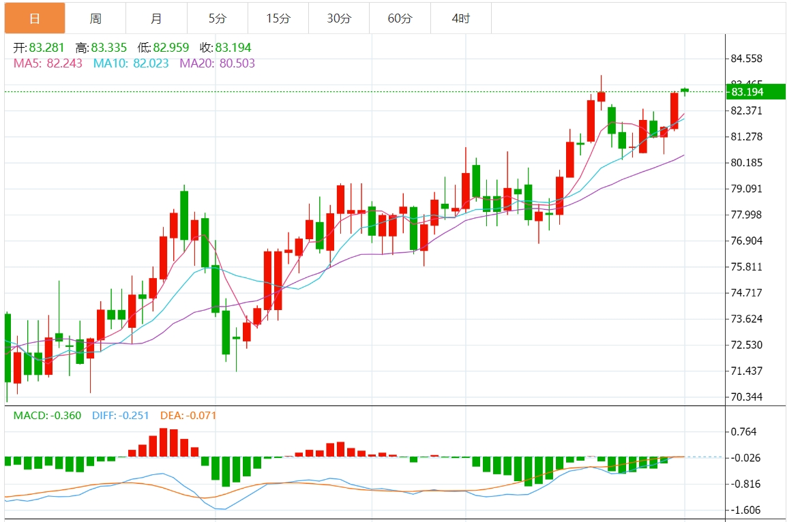The height and width of the screenshot is (522, 800).
Task: Click the 82.371 price axis label
Action: point(746,110)
